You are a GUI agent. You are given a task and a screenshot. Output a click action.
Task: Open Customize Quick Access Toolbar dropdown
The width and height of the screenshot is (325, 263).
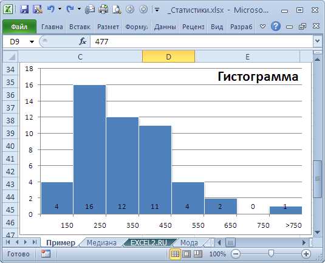(157, 10)
